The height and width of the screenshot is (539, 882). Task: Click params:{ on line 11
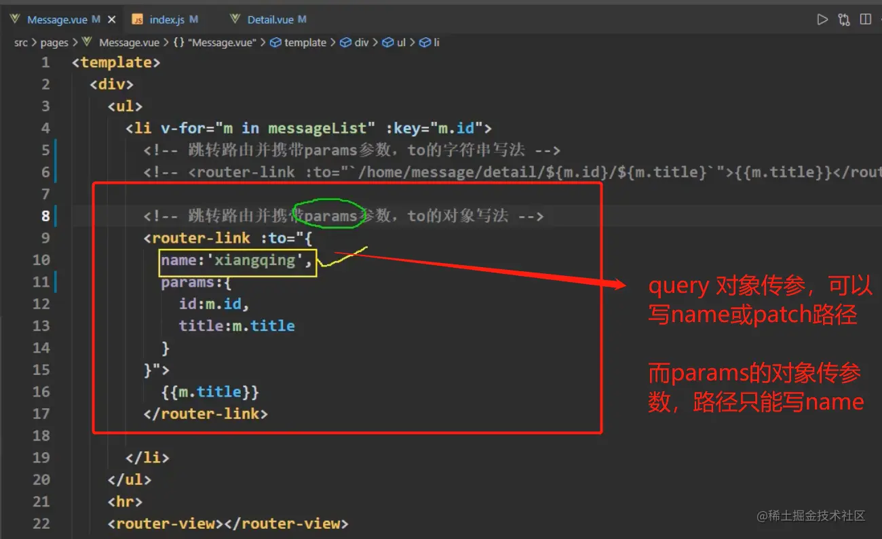[196, 282]
